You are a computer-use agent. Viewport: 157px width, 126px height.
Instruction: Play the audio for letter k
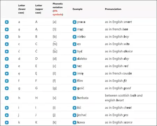click(7, 123)
